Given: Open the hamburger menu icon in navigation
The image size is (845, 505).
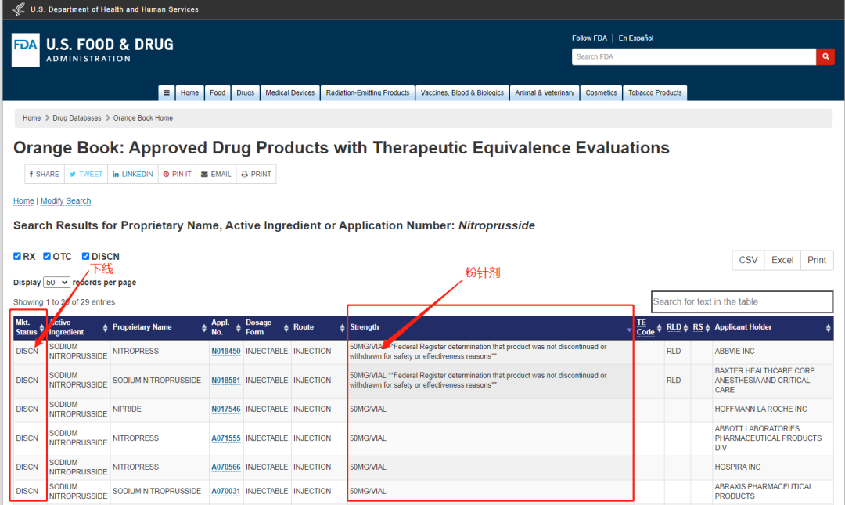Looking at the screenshot, I should 166,92.
